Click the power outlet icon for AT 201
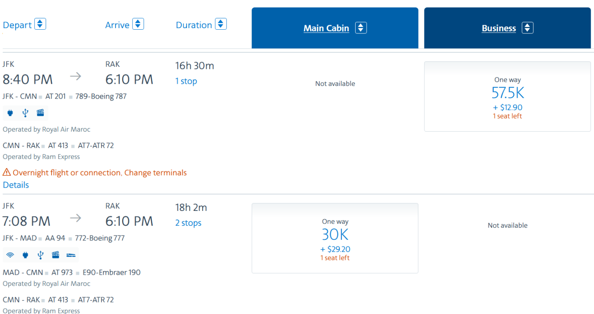The width and height of the screenshot is (594, 314). click(x=10, y=113)
